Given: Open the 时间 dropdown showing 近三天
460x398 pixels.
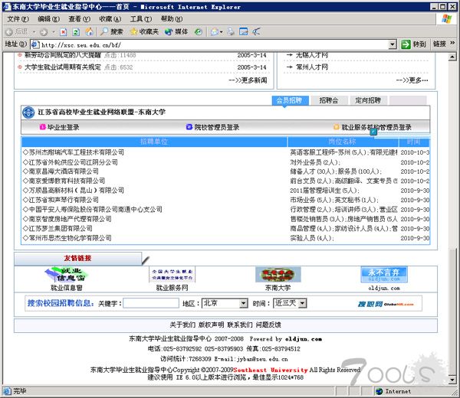Looking at the screenshot, I should [x=290, y=303].
